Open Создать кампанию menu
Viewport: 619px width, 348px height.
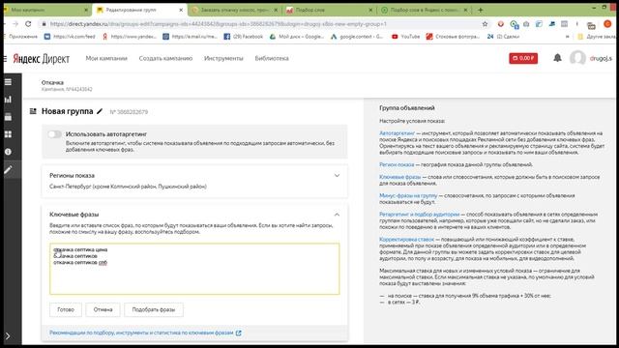click(x=165, y=58)
